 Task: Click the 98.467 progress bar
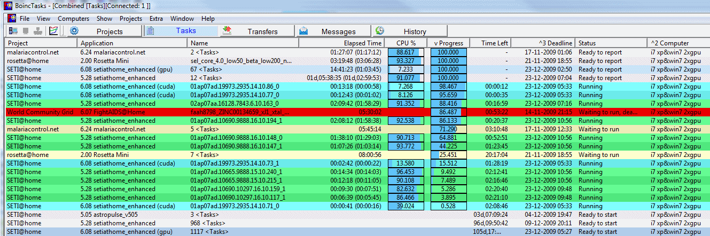pyautogui.click(x=448, y=86)
